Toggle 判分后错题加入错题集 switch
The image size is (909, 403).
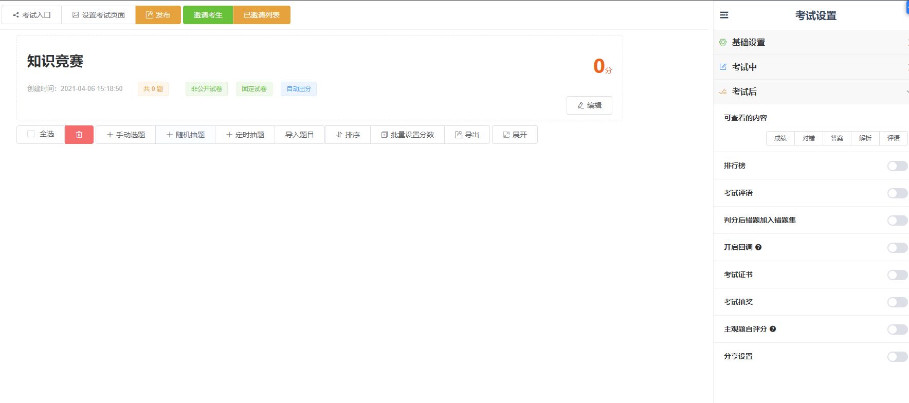point(898,221)
